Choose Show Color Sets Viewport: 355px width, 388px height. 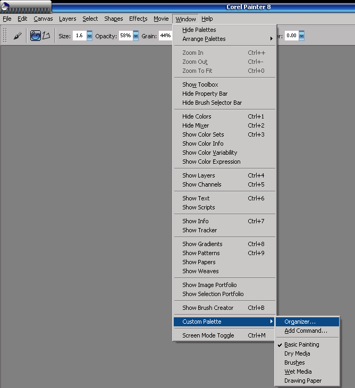click(225, 134)
